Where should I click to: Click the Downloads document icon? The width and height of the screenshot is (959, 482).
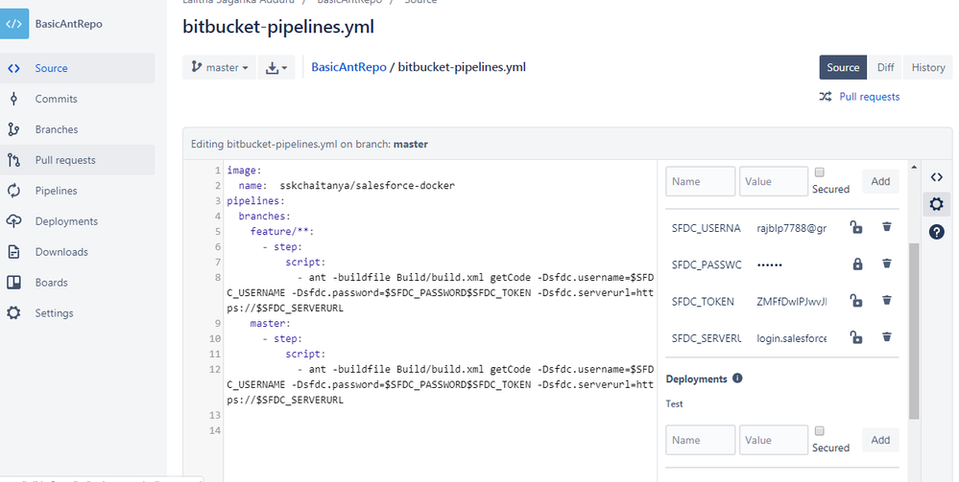pos(13,252)
